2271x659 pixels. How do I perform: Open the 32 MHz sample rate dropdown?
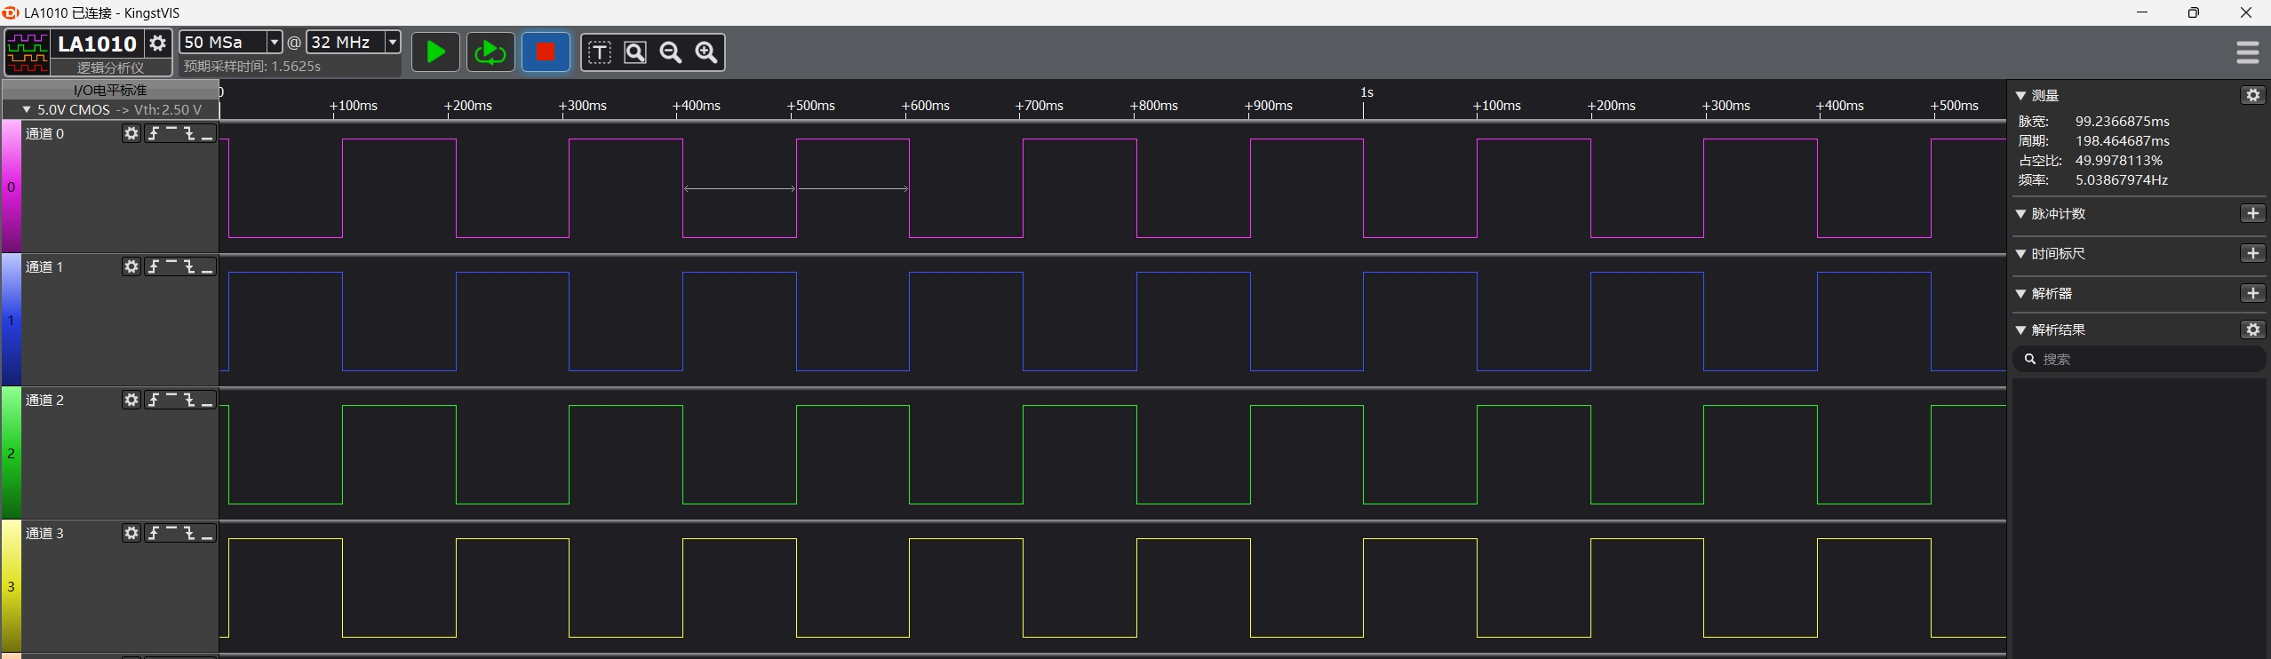[392, 42]
